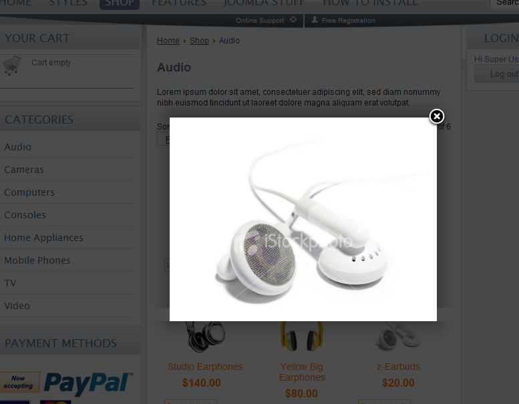
Task: Go to Home breadcrumb link
Action: 168,41
